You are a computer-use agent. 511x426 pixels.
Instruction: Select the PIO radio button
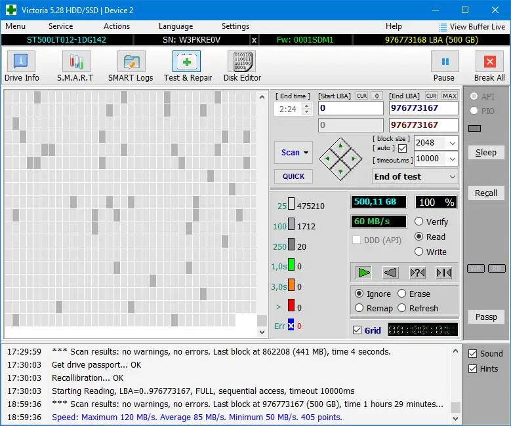(x=474, y=111)
